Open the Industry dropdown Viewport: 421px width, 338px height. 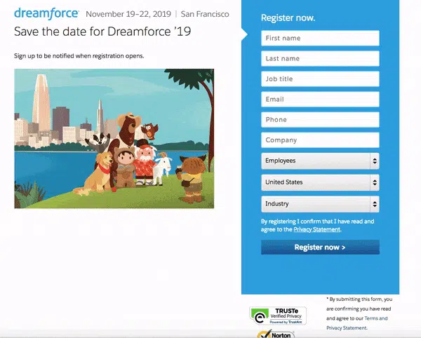(320, 204)
